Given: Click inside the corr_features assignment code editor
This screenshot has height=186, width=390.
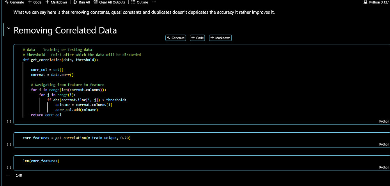Looking at the screenshot, I should click(x=156, y=138).
